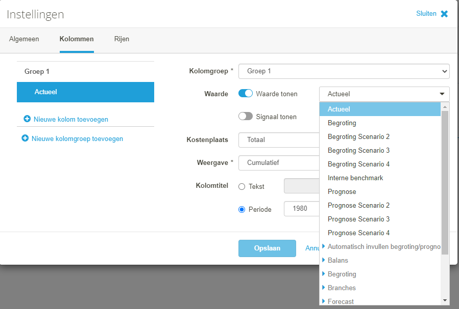The image size is (459, 309).
Task: Click the dropdown list scrollbar thumb
Action: [445, 182]
